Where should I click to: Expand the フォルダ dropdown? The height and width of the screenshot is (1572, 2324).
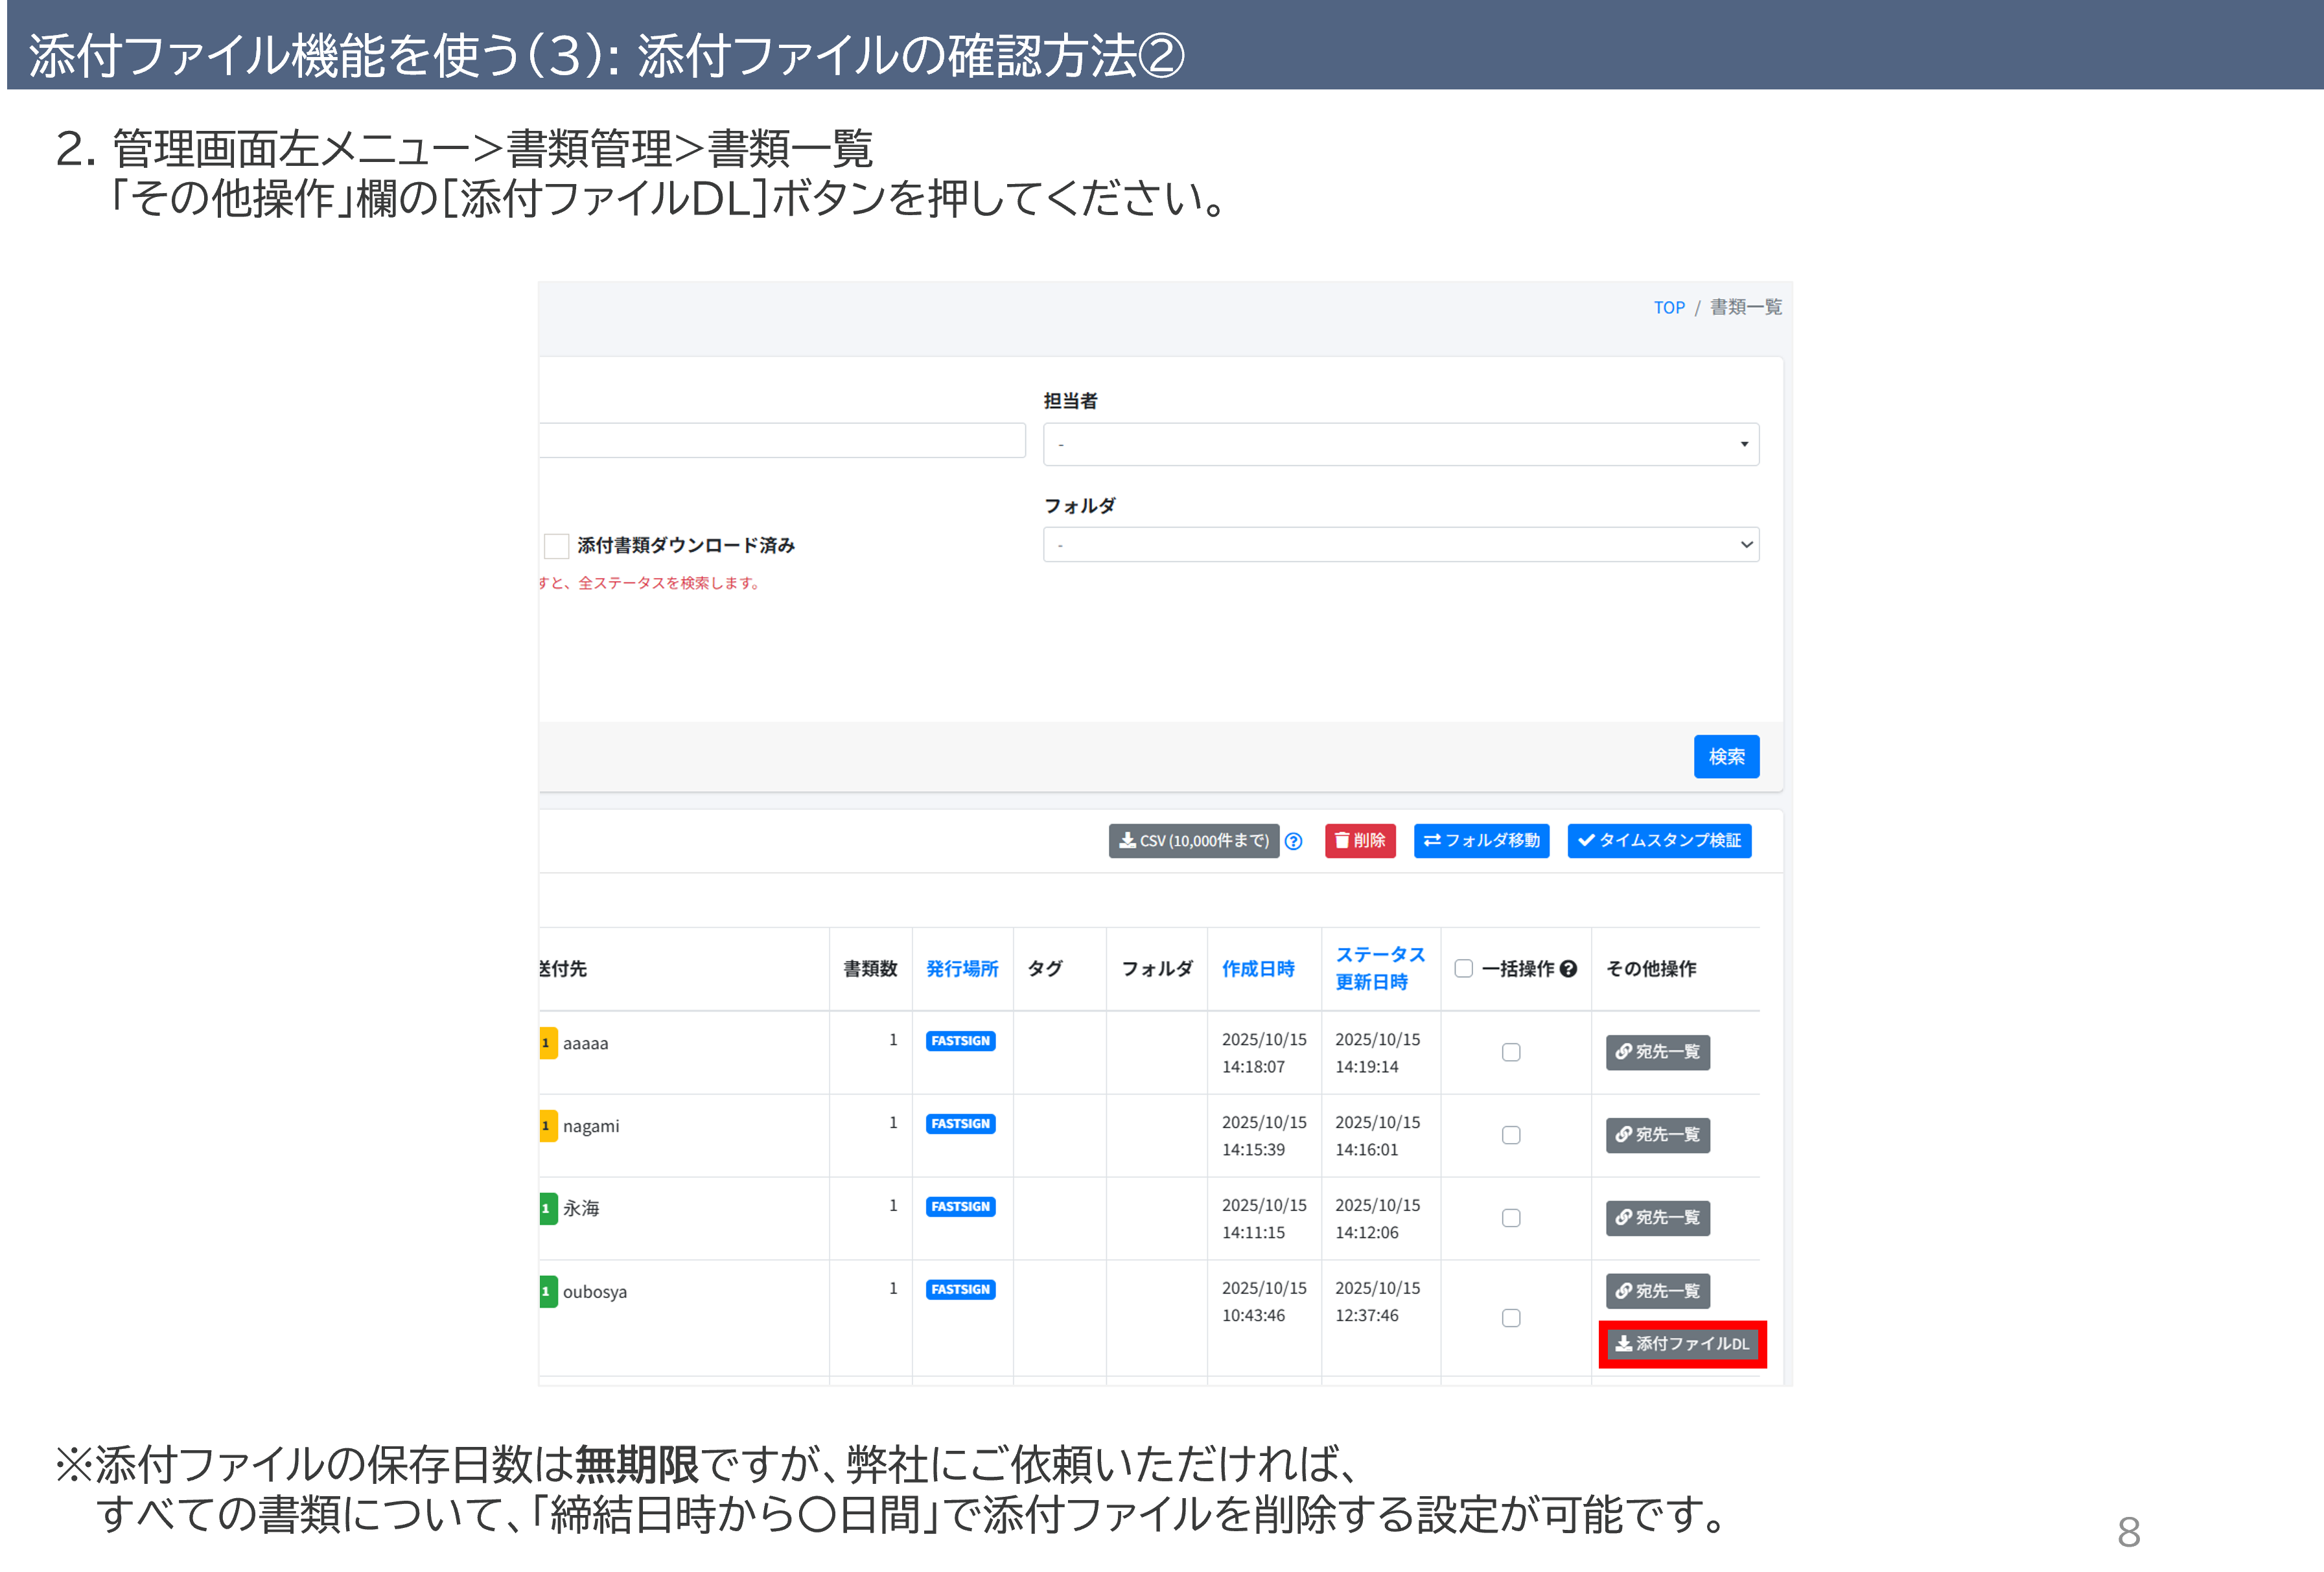pyautogui.click(x=1400, y=545)
